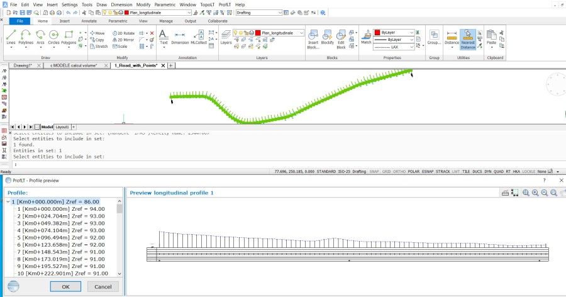Click Insert Block tool

pos(313,39)
